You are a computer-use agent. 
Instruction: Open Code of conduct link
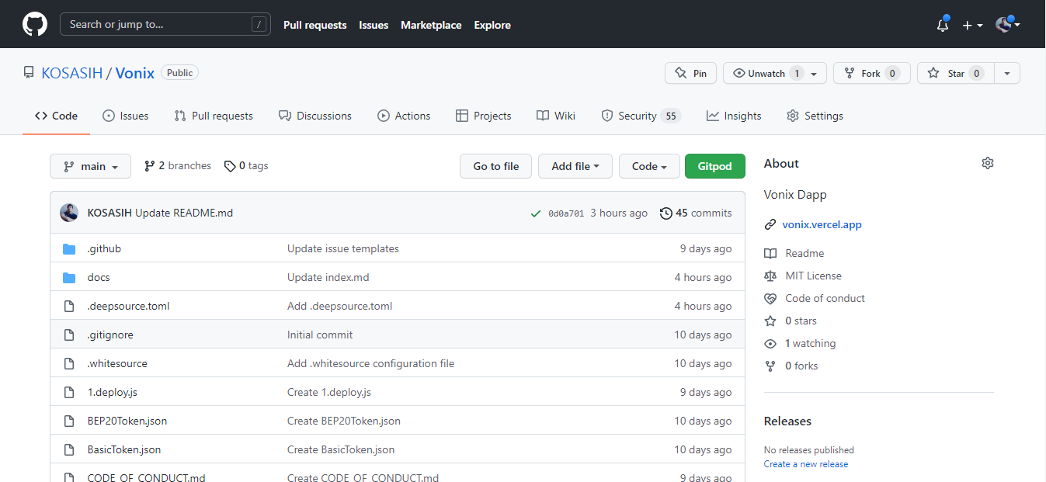[x=825, y=298]
